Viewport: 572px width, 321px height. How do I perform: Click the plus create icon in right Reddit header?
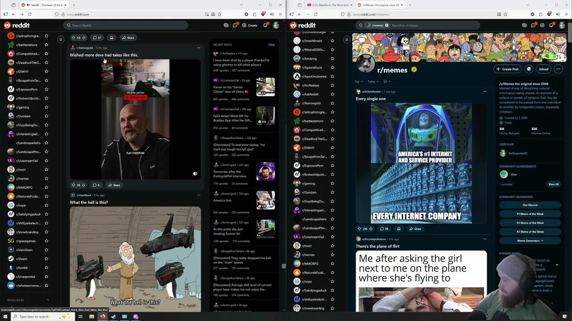point(542,25)
